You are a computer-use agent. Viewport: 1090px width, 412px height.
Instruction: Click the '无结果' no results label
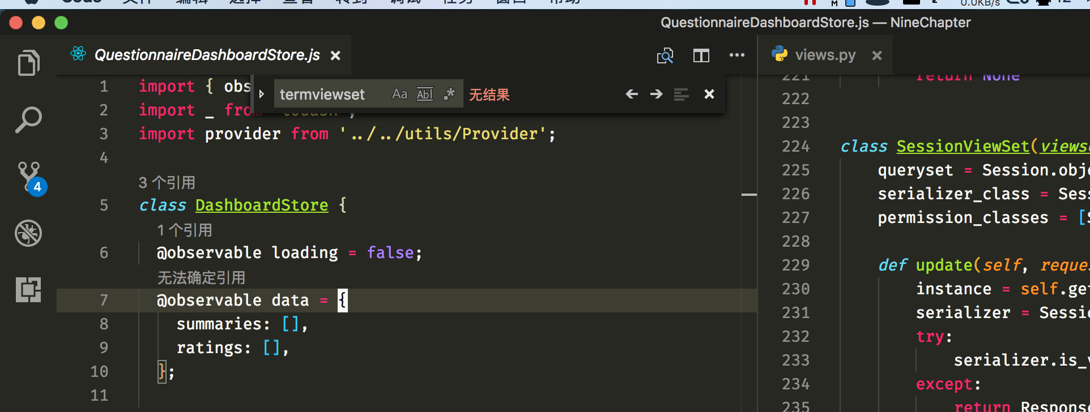click(x=489, y=95)
